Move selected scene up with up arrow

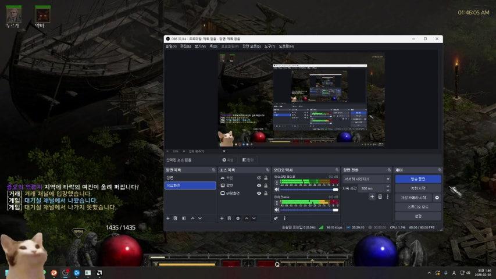pos(192,219)
